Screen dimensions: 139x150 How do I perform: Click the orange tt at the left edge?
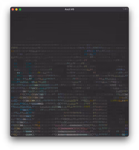pos(13,51)
